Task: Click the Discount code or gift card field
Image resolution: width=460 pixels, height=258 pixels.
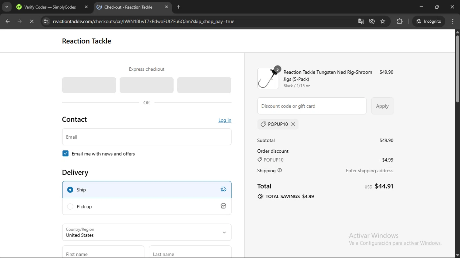Action: 312,106
